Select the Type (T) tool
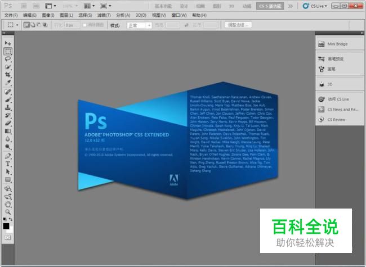Viewport: 366px width, 267px height. click(x=8, y=164)
